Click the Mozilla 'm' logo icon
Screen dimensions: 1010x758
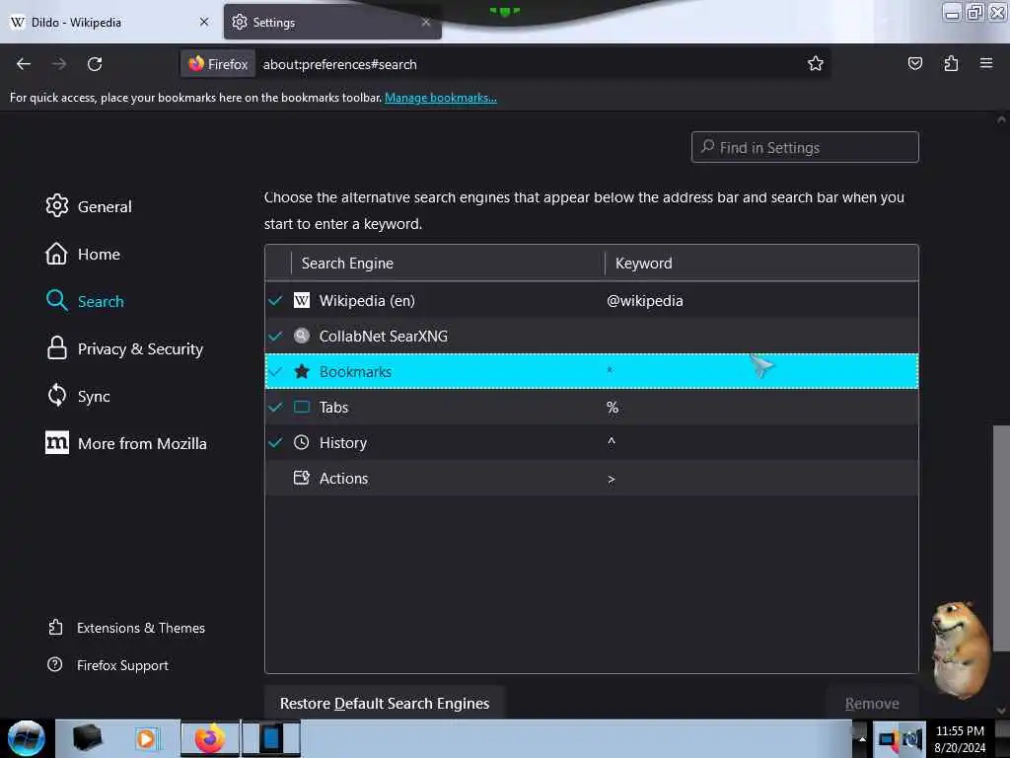point(56,442)
